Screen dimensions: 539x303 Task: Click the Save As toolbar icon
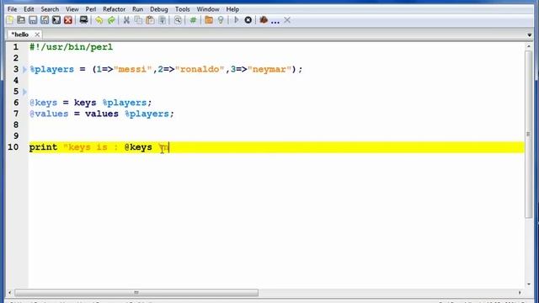click(45, 20)
